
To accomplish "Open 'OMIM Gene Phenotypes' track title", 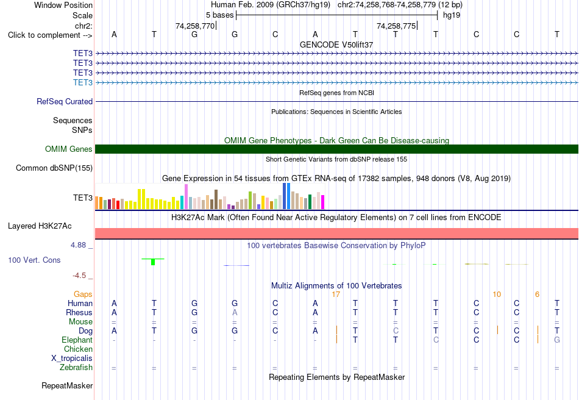I will (x=336, y=141).
